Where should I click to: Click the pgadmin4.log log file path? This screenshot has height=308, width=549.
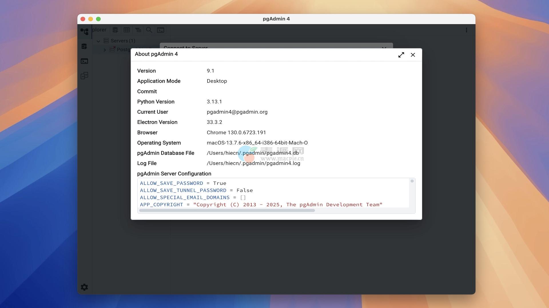pos(253,163)
